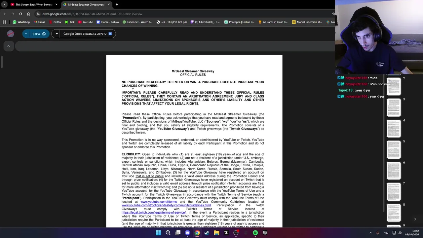The height and width of the screenshot is (238, 423).
Task: Go back to the previous page
Action: (x=5, y=14)
